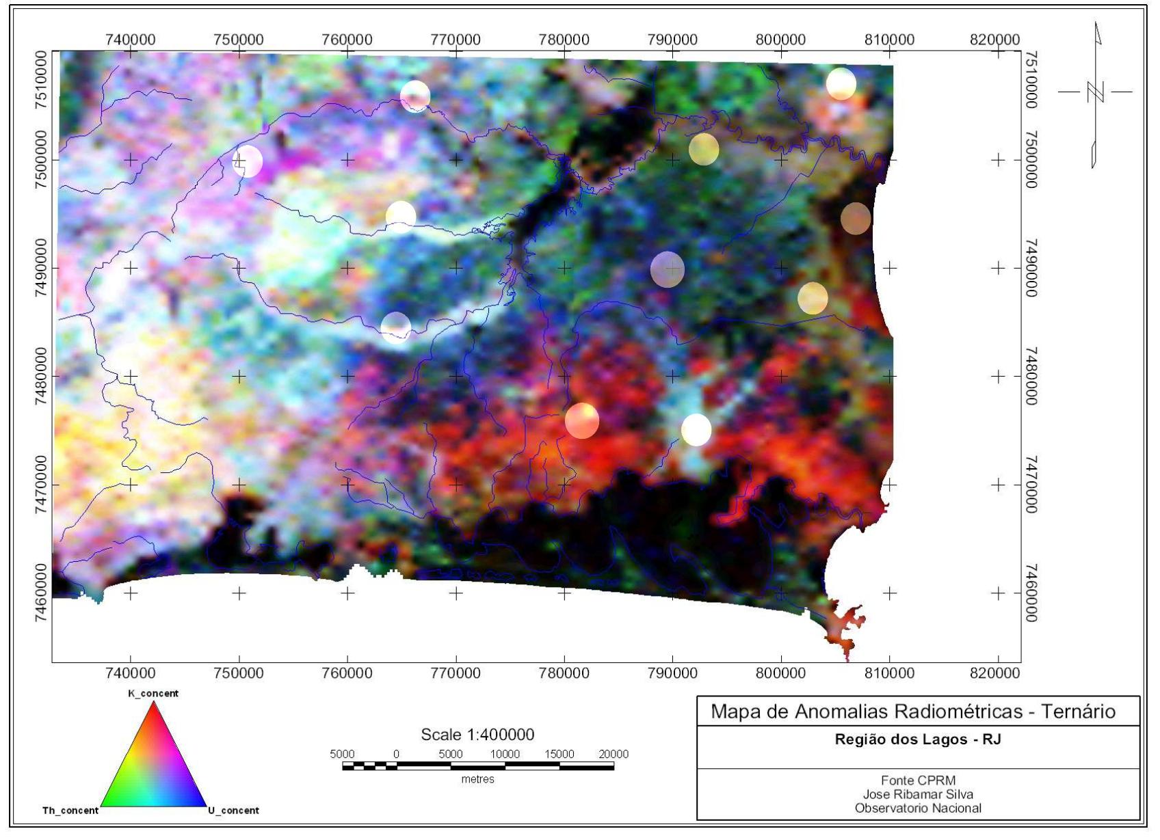The height and width of the screenshot is (840, 1160).
Task: Click the black-and-white scale bar
Action: pyautogui.click(x=477, y=767)
